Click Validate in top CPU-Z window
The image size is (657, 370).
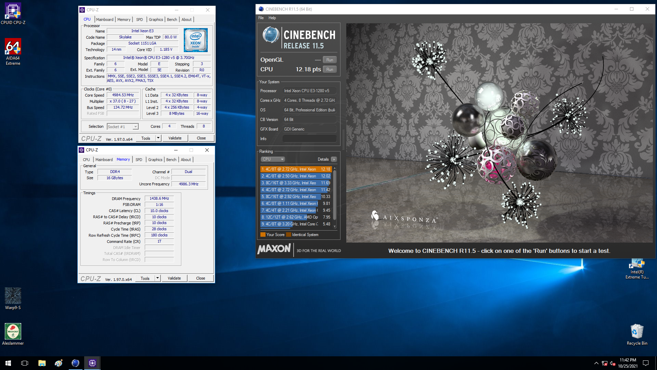tap(175, 138)
